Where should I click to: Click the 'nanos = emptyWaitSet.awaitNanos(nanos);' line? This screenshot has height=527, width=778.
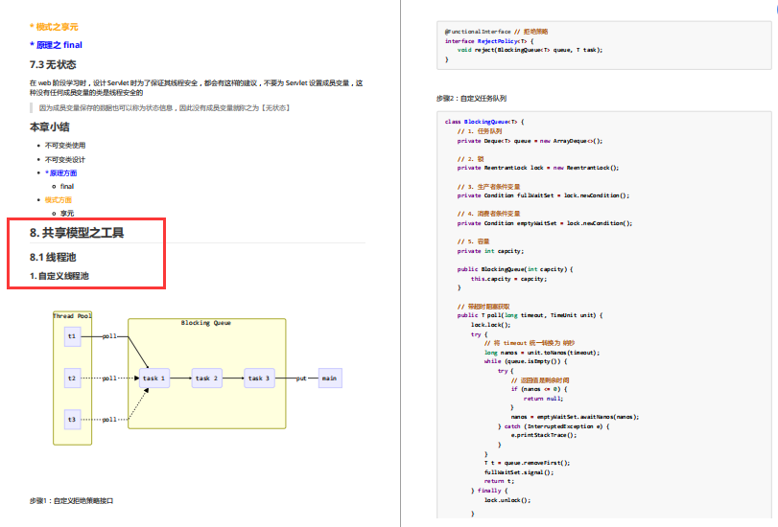point(575,417)
